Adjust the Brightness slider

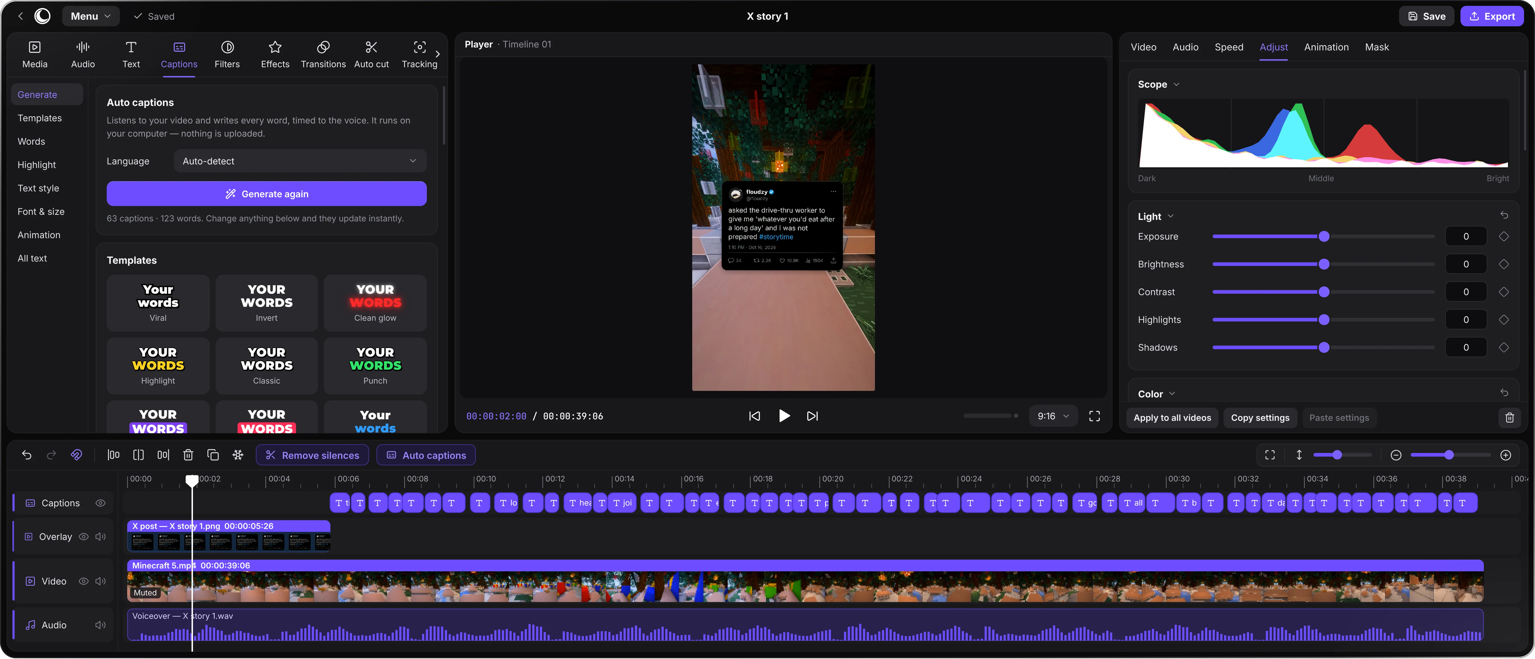click(1324, 264)
